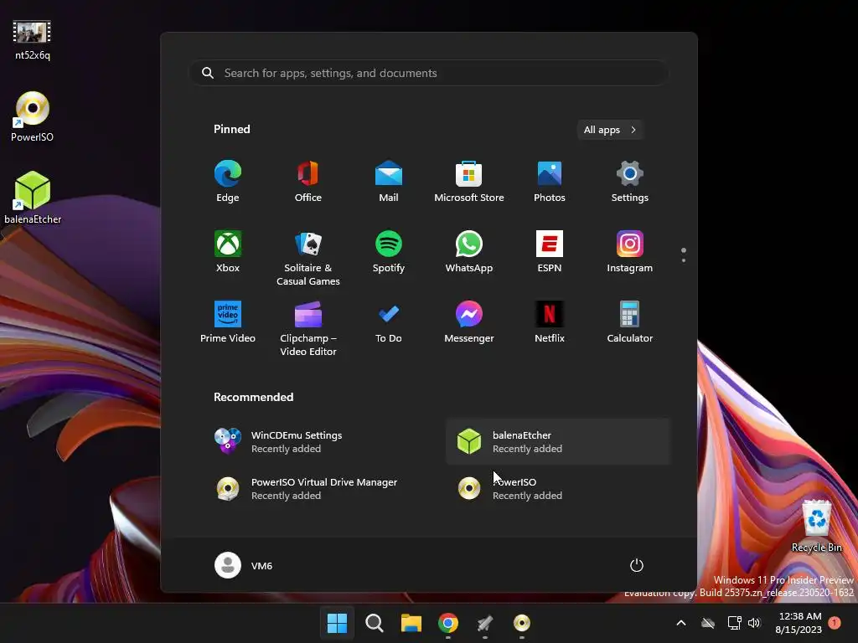The width and height of the screenshot is (858, 643).
Task: Open Clipchamp Video Editor
Action: click(308, 328)
